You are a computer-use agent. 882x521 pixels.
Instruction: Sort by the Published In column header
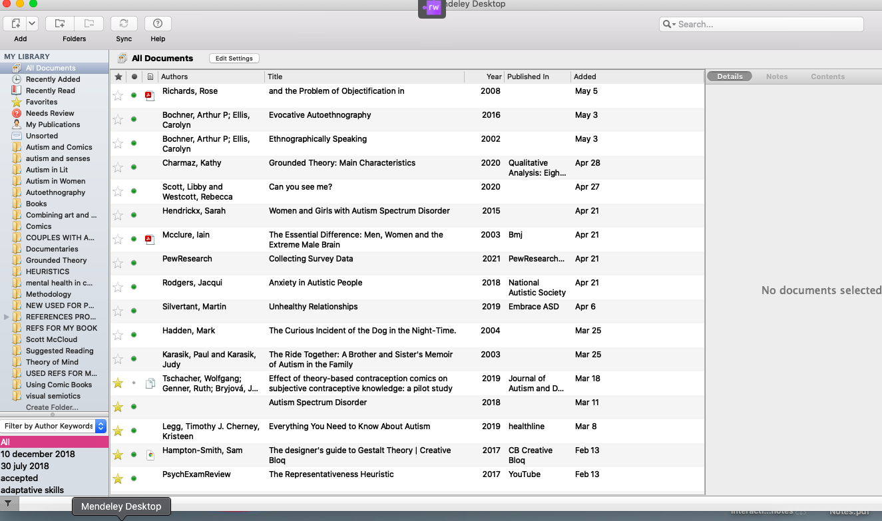click(x=537, y=77)
